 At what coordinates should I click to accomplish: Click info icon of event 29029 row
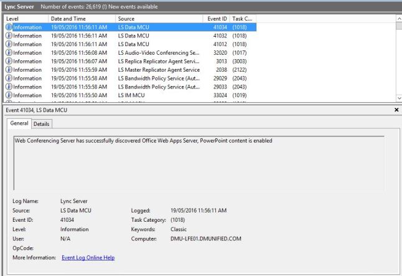point(9,79)
